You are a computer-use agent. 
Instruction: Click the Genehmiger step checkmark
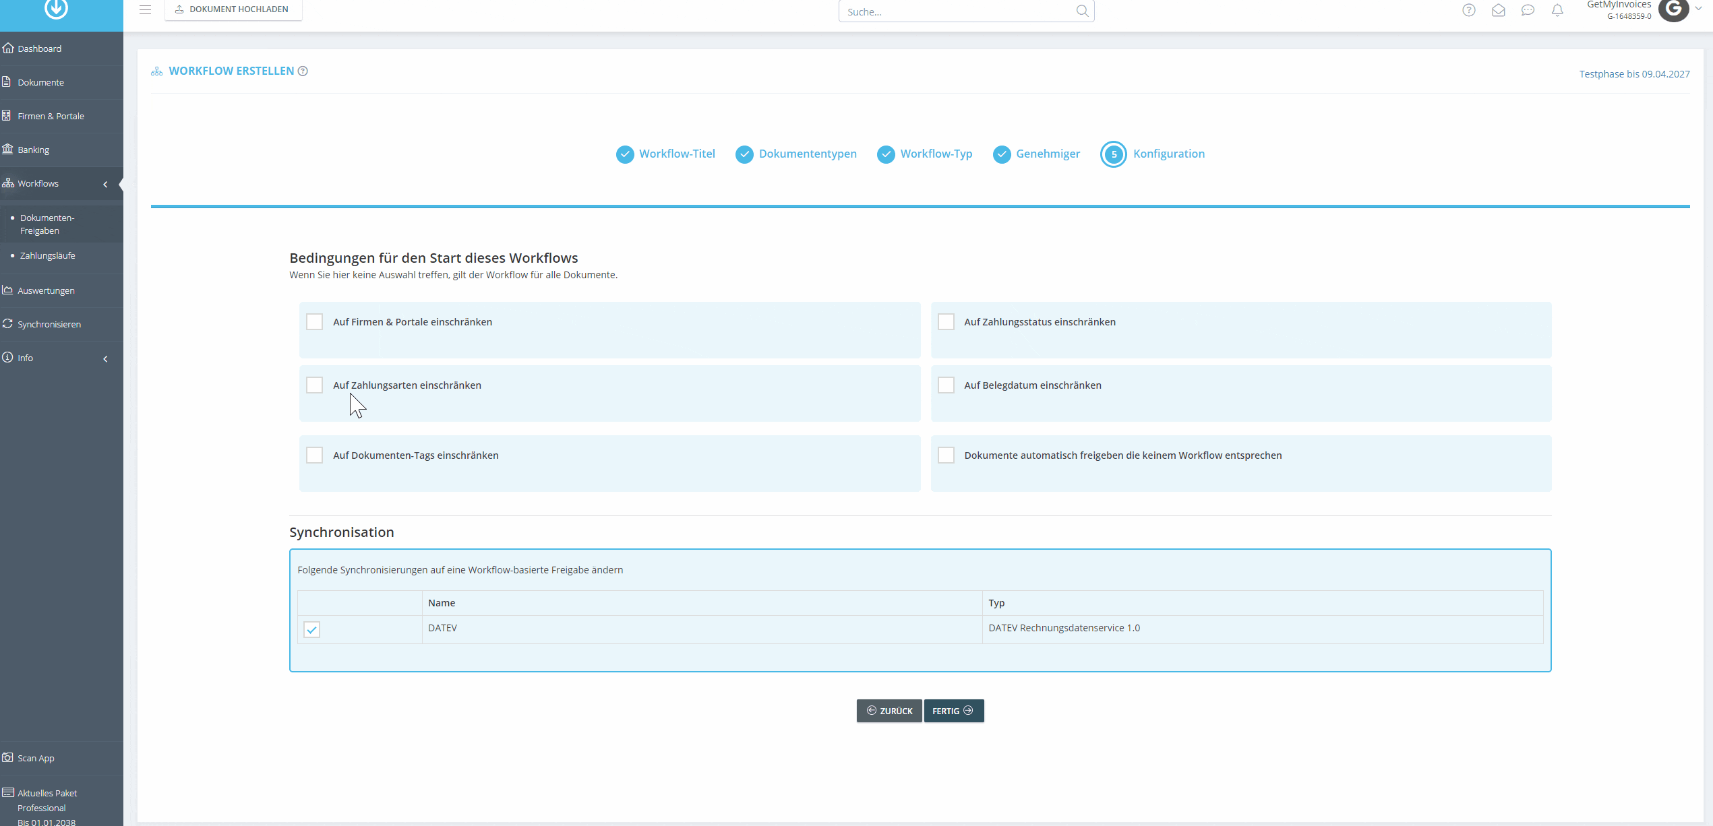coord(1002,154)
